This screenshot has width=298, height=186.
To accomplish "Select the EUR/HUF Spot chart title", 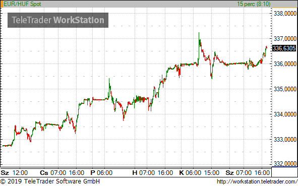I will 22,4.
